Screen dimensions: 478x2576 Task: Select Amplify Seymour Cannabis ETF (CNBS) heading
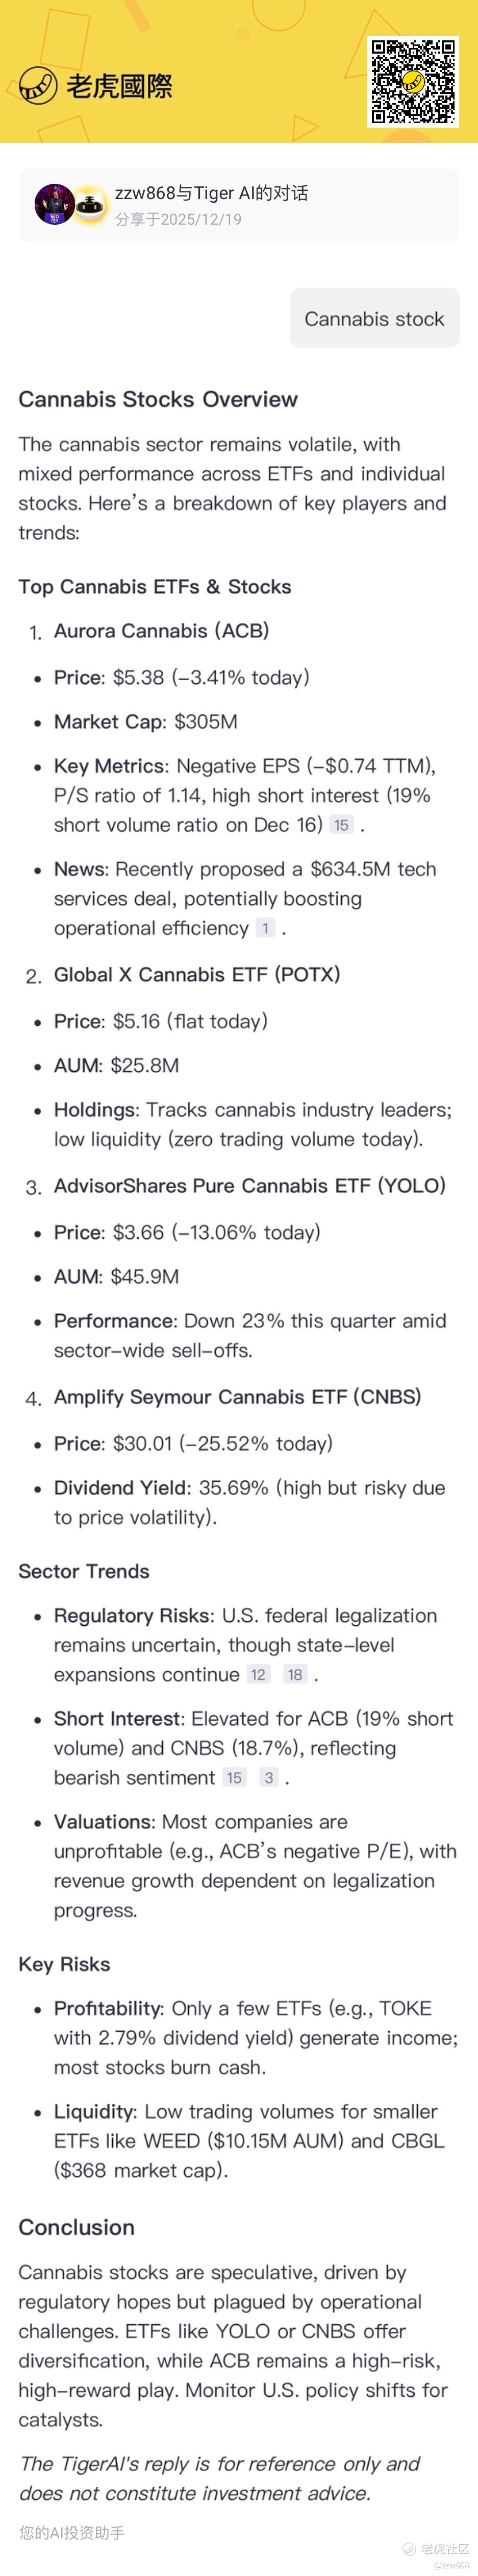[237, 1397]
